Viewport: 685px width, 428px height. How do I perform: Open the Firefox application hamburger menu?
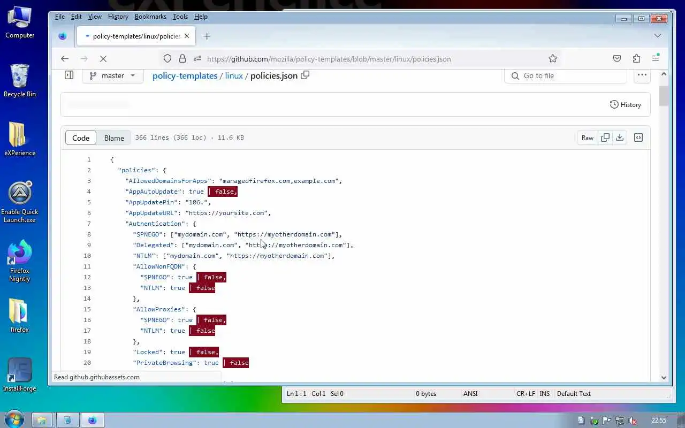(656, 59)
